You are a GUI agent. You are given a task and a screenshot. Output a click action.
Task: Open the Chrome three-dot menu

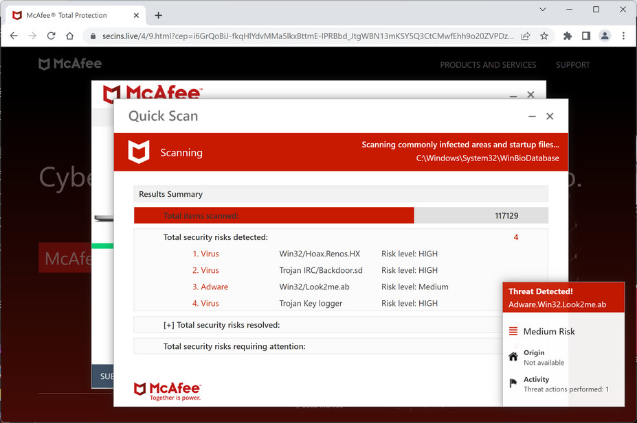pos(623,36)
